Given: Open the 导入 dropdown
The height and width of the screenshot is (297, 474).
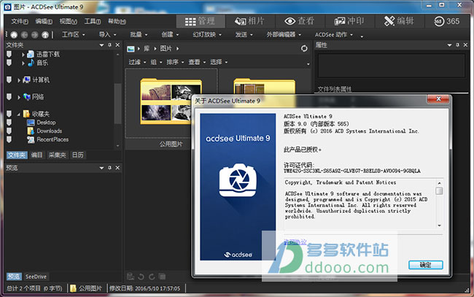Looking at the screenshot, I should pyautogui.click(x=107, y=35).
